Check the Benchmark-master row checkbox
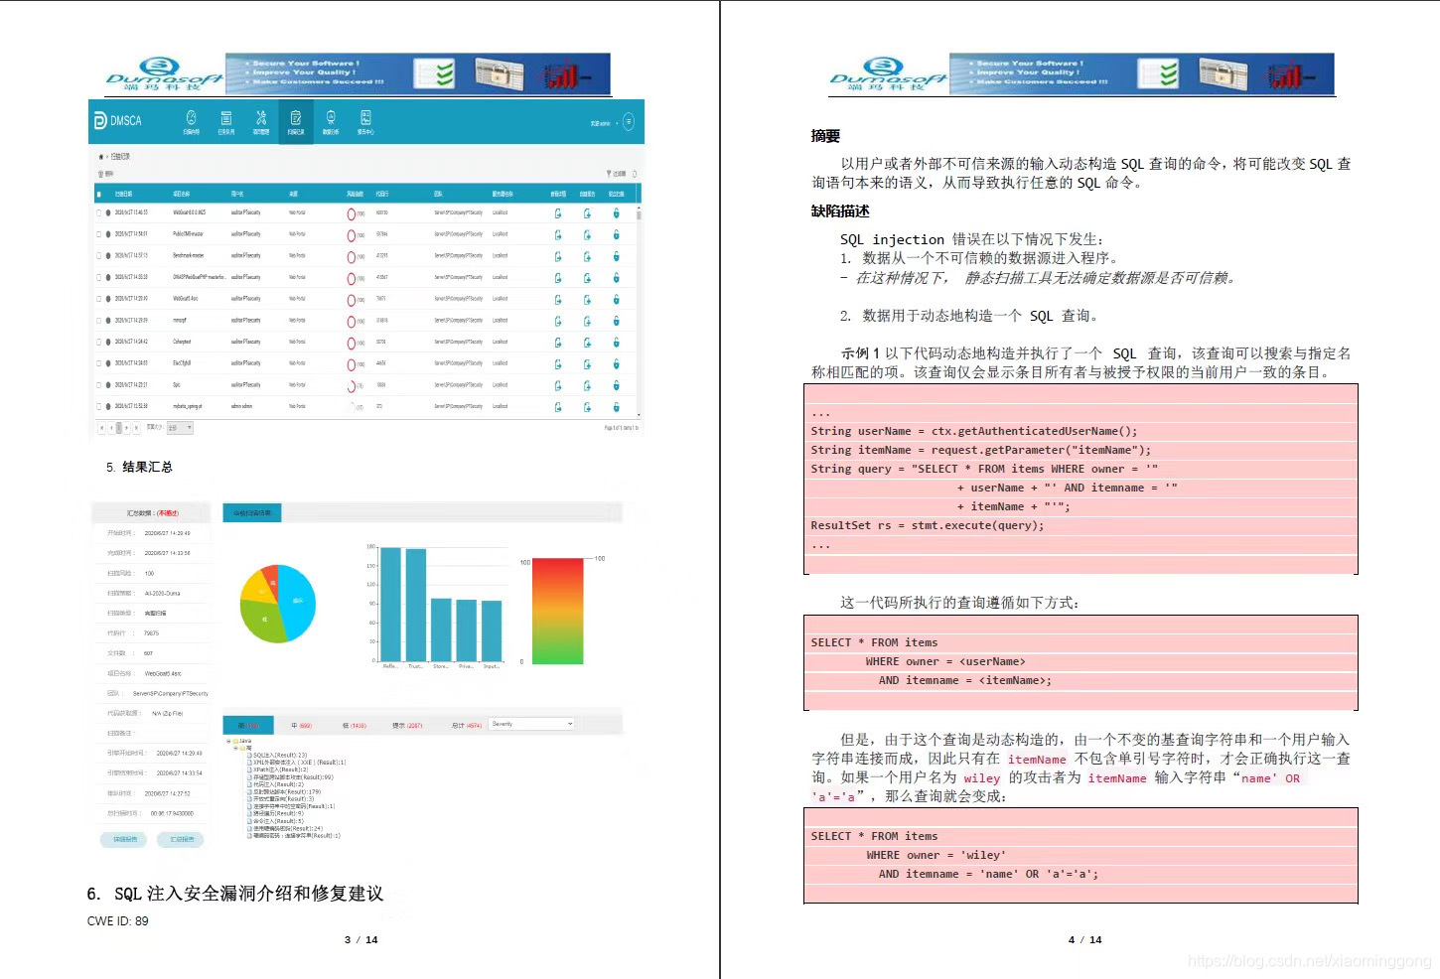Image resolution: width=1440 pixels, height=979 pixels. (x=99, y=256)
